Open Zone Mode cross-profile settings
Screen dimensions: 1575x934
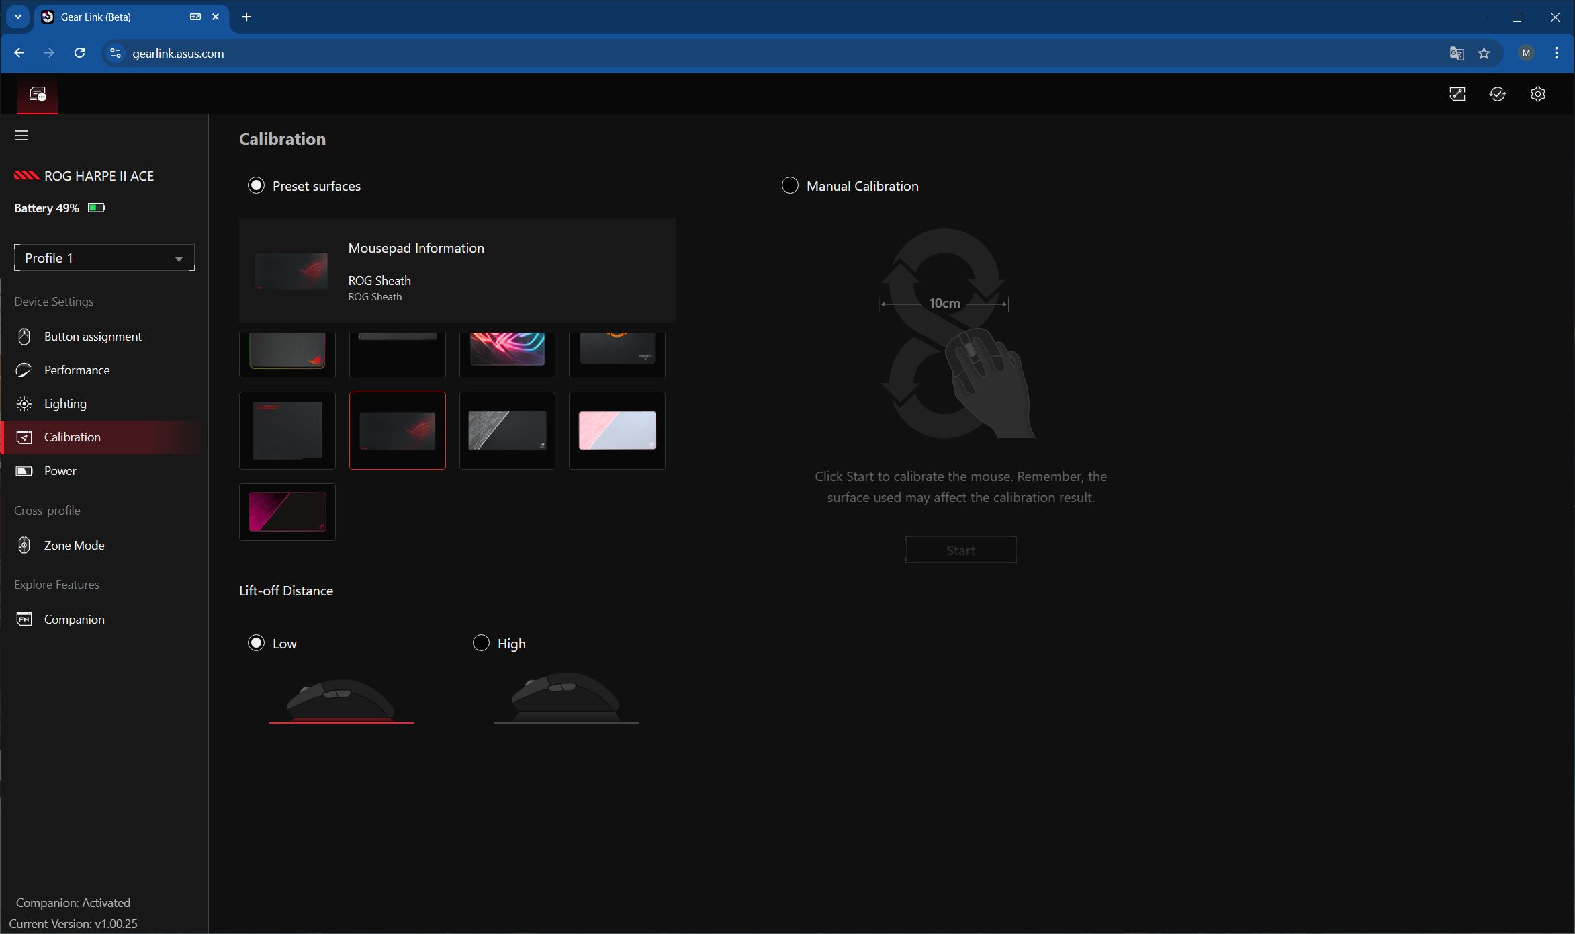click(74, 545)
